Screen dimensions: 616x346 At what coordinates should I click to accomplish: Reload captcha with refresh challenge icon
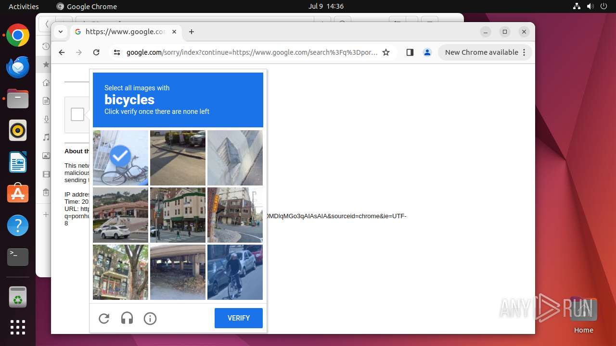(x=104, y=318)
